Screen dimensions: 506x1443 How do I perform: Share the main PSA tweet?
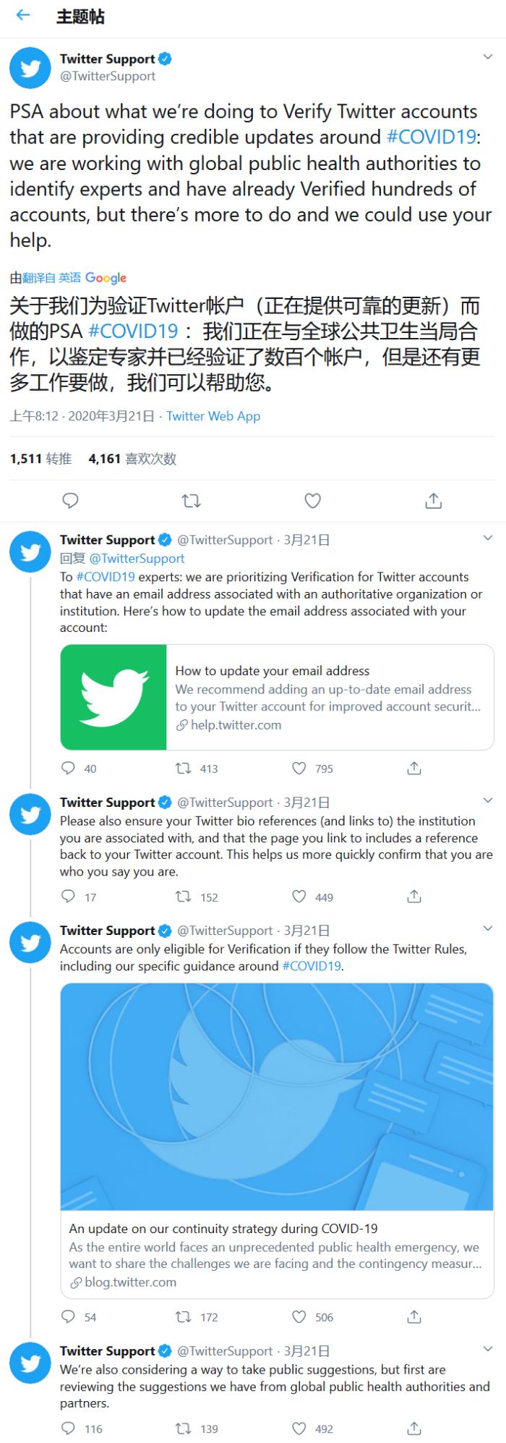pyautogui.click(x=433, y=500)
